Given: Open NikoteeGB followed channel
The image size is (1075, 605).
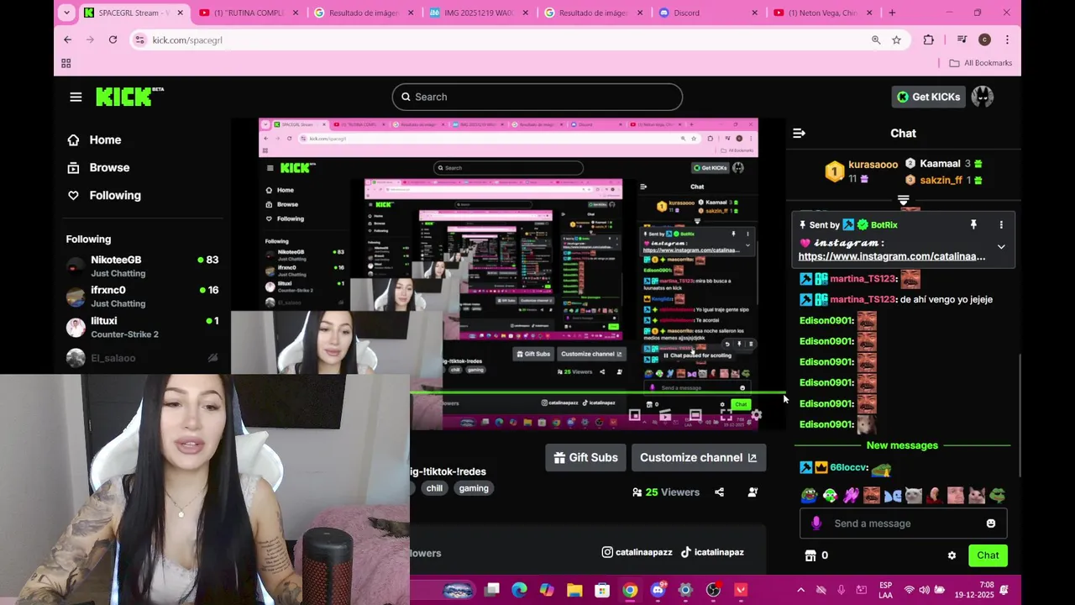Looking at the screenshot, I should 143,266.
